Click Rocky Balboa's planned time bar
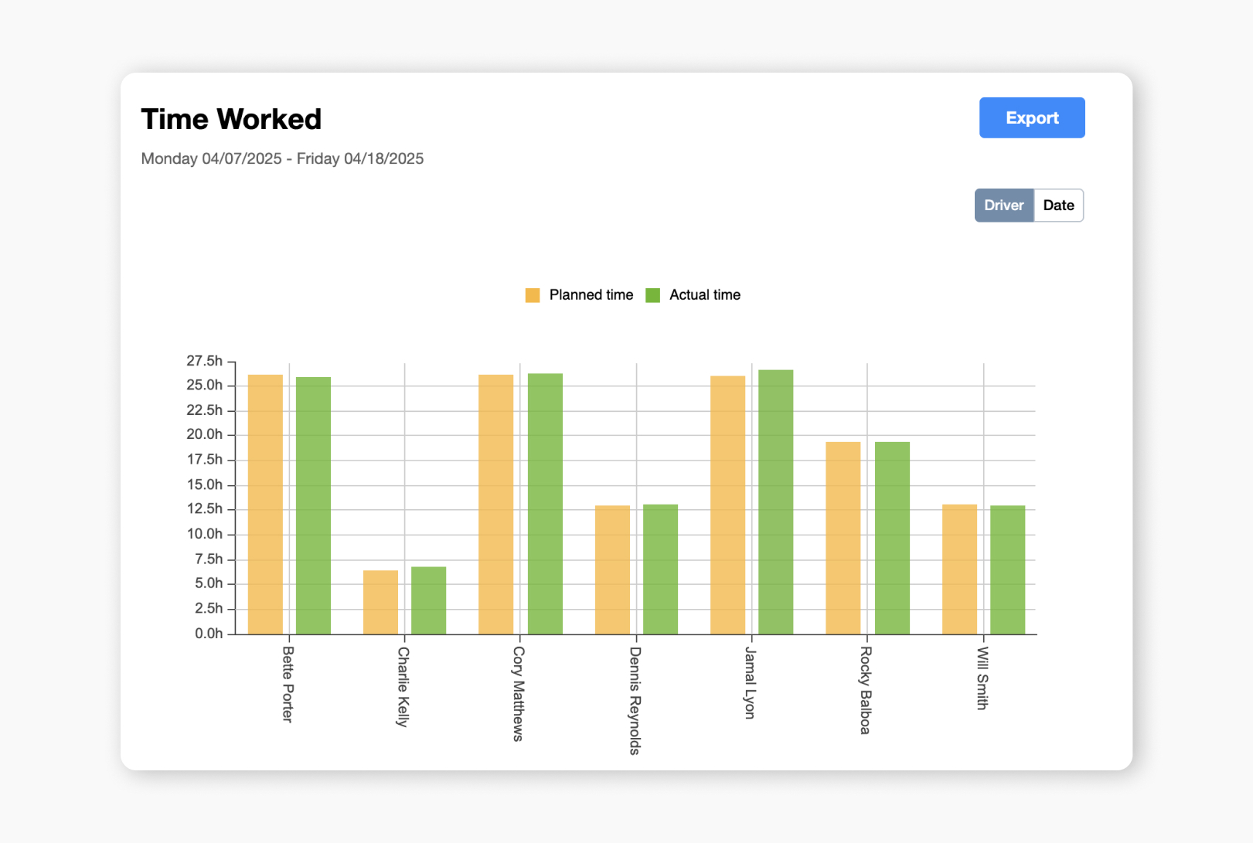This screenshot has height=843, width=1253. tap(843, 537)
